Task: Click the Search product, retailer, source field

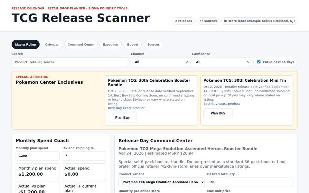Action: 70,62
